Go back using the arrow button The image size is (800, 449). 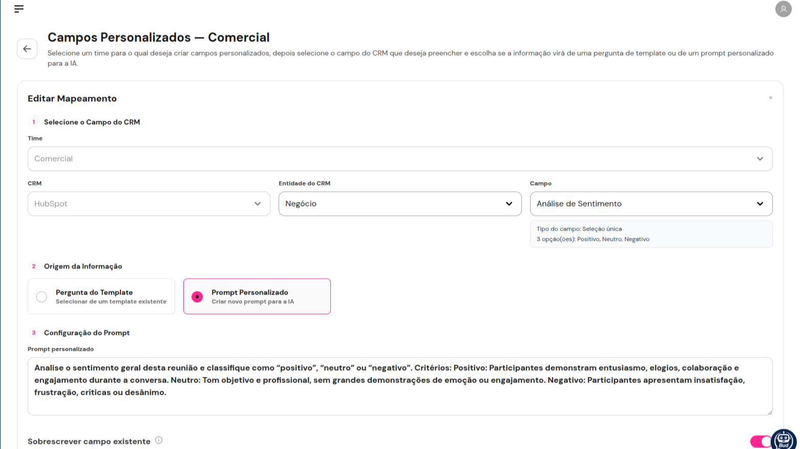pos(27,49)
